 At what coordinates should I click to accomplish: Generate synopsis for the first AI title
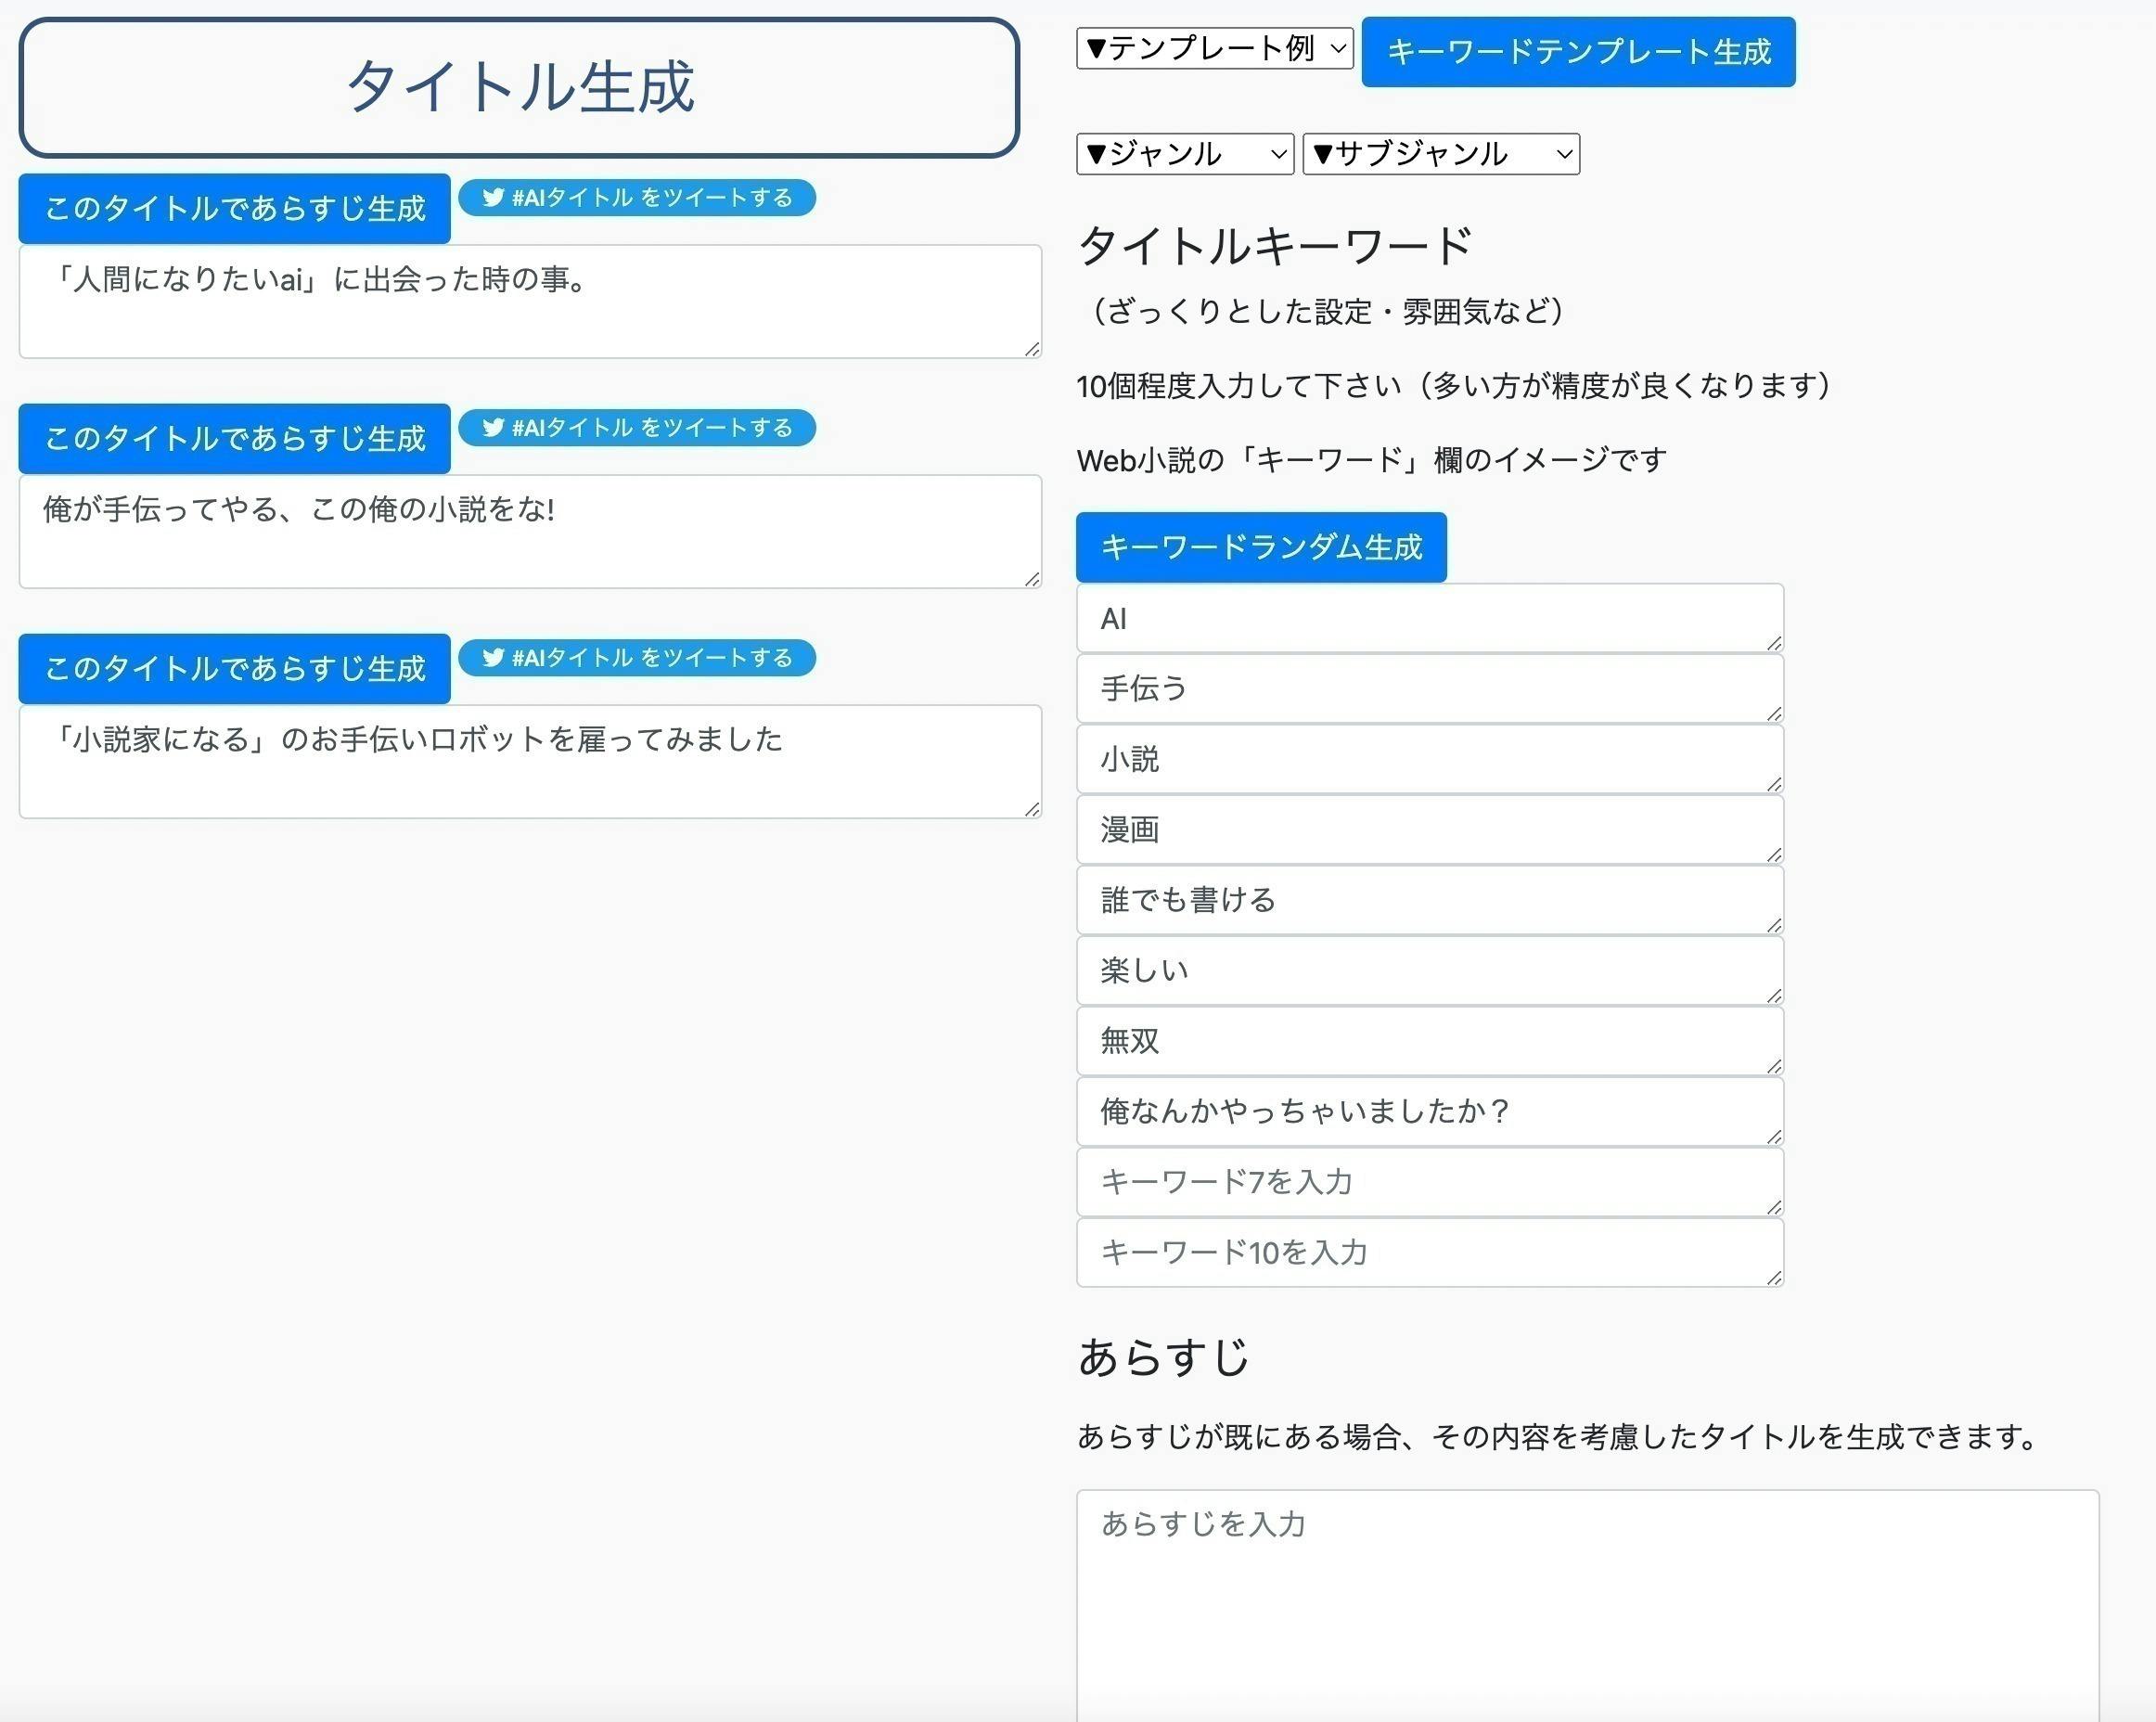coord(234,209)
